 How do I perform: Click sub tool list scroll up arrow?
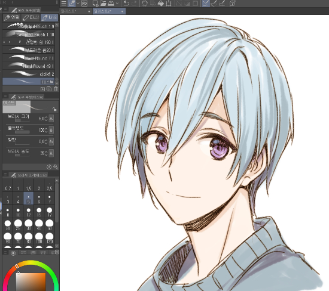[x=57, y=24]
